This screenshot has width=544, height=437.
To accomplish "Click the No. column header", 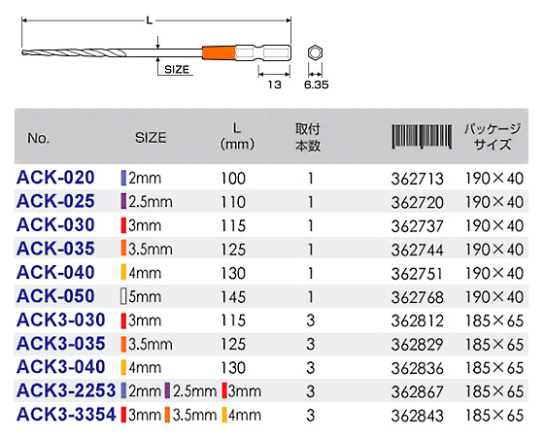I will [x=38, y=138].
